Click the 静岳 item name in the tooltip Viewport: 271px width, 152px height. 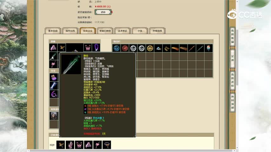(x=86, y=56)
